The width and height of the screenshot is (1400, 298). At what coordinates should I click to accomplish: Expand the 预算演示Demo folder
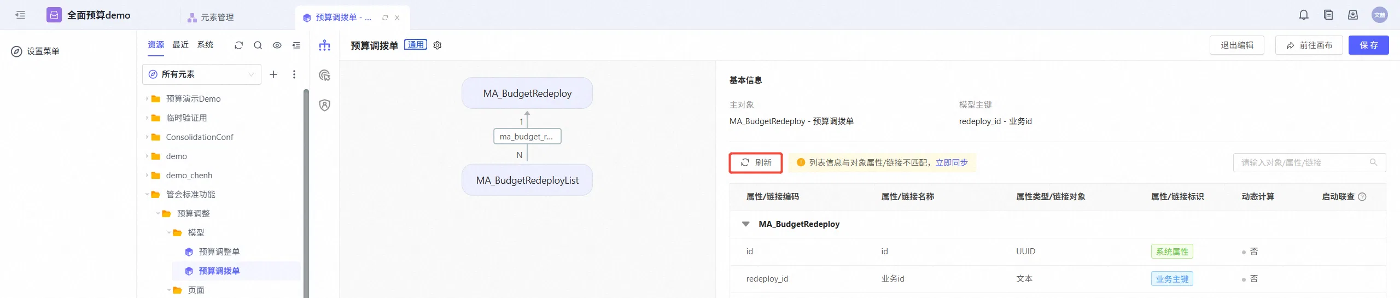pos(147,99)
